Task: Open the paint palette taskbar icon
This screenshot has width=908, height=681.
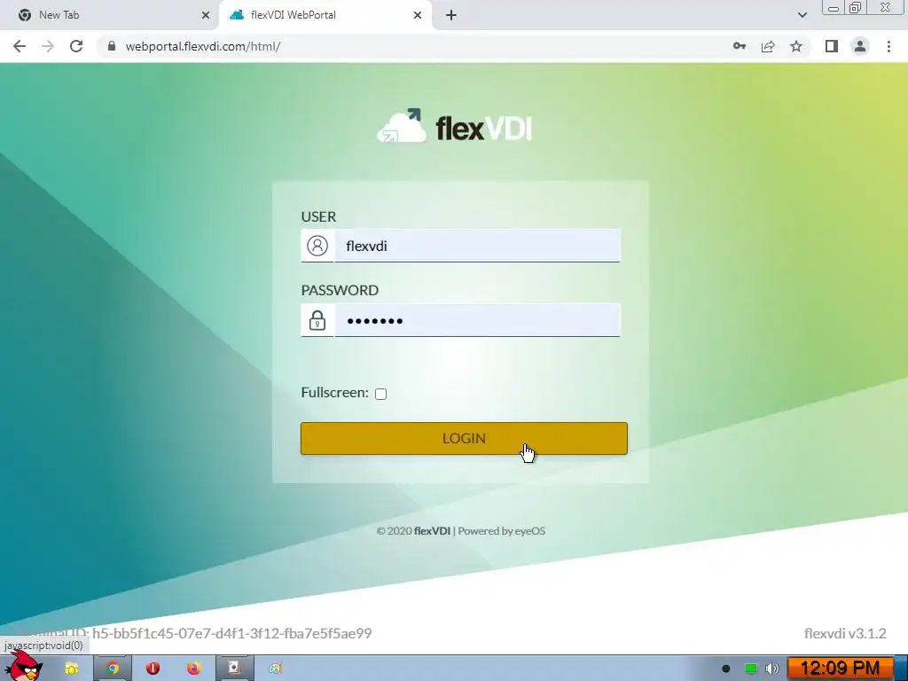Action: click(x=276, y=669)
